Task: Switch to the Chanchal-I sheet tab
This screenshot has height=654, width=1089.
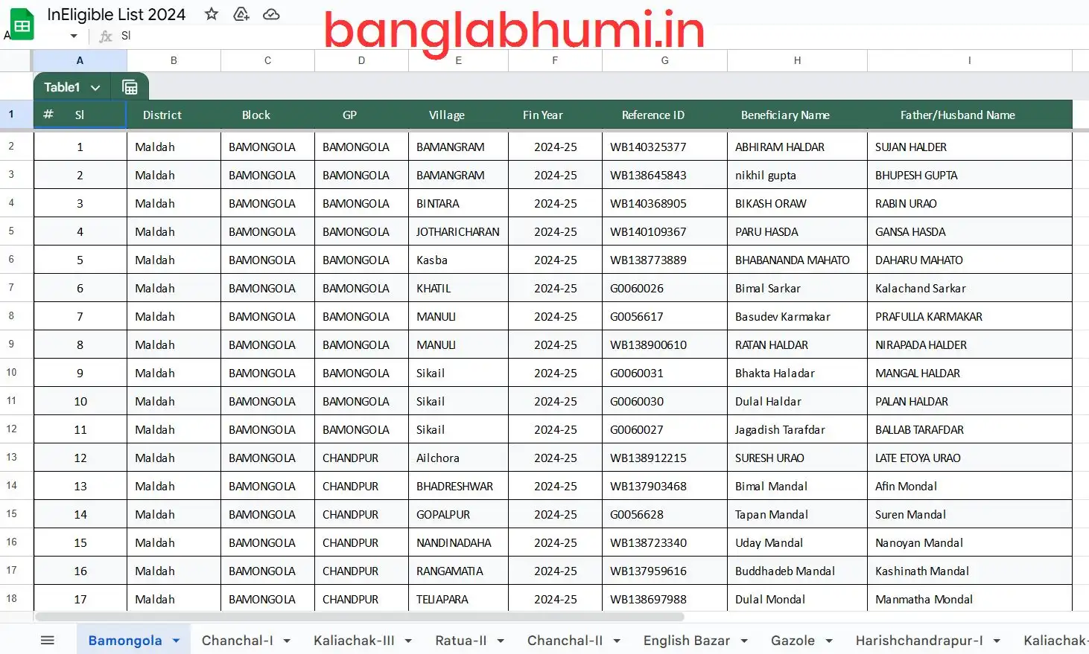Action: coord(238,641)
